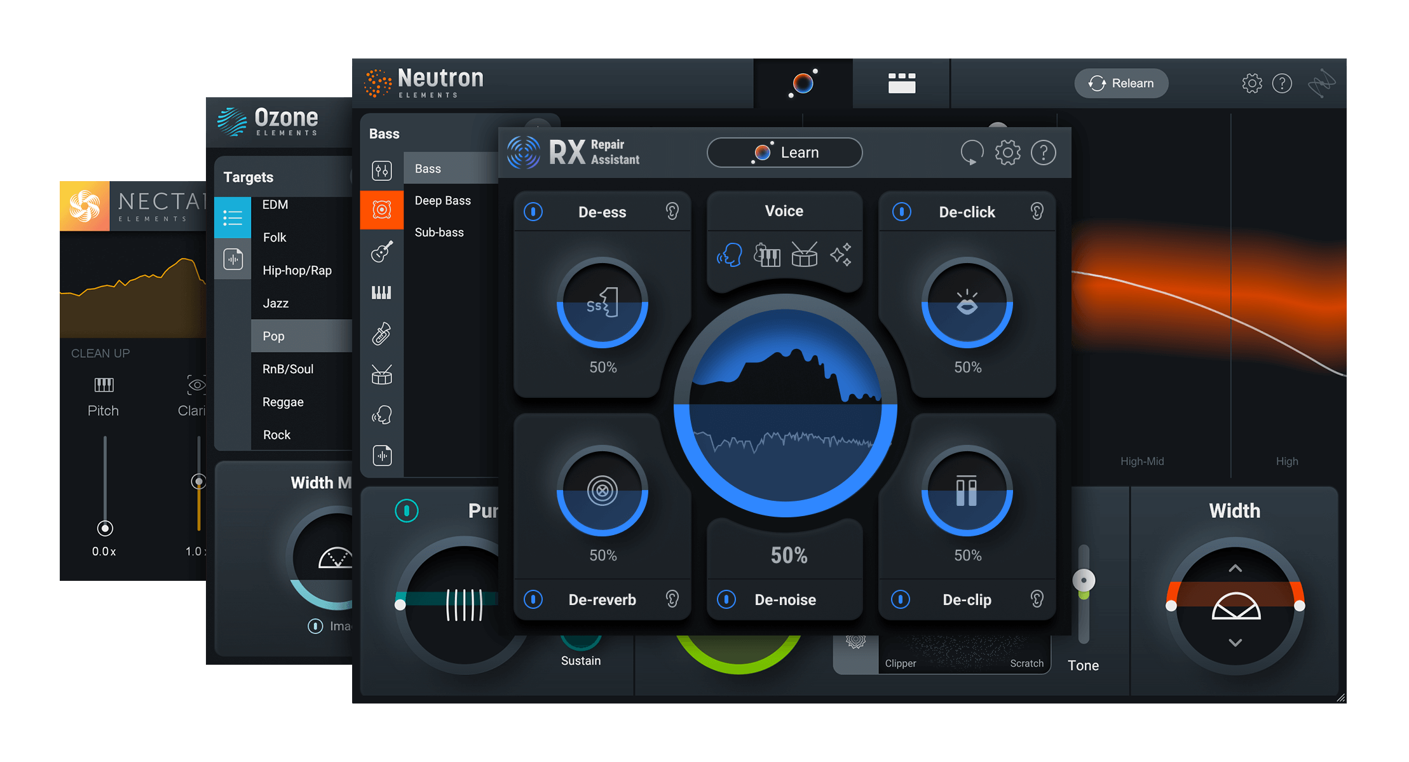Screen dimensions: 1409x762
Task: Click the guitar instrument icon in Neutron sidebar
Action: (x=382, y=252)
